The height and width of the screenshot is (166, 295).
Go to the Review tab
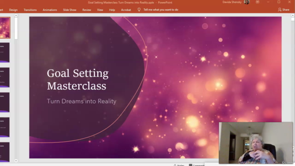[x=87, y=10]
